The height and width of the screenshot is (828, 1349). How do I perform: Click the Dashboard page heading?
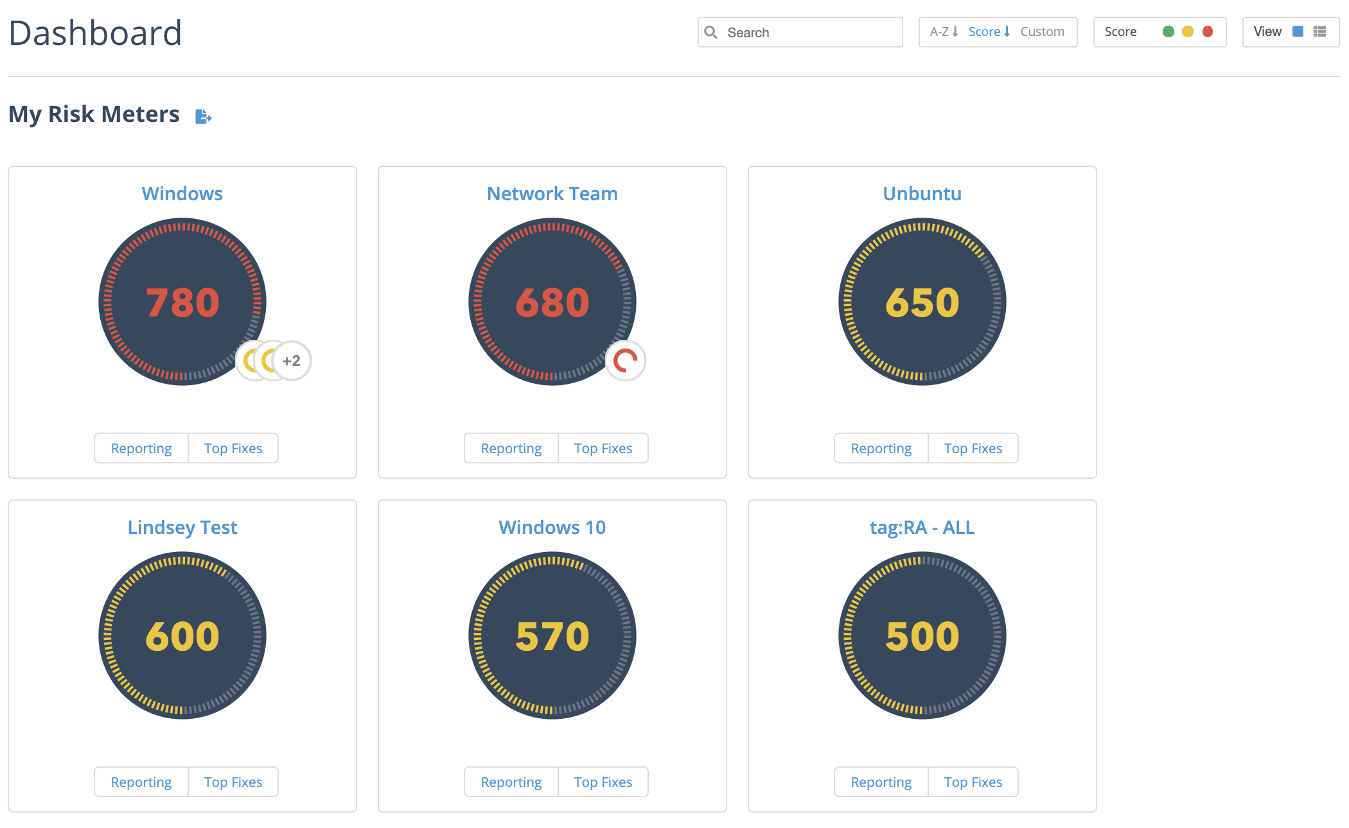(96, 33)
